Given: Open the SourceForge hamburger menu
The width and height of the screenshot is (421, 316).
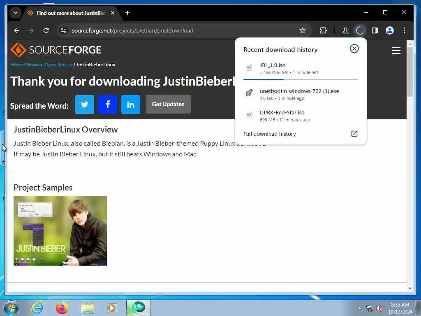Looking at the screenshot, I should pos(396,51).
